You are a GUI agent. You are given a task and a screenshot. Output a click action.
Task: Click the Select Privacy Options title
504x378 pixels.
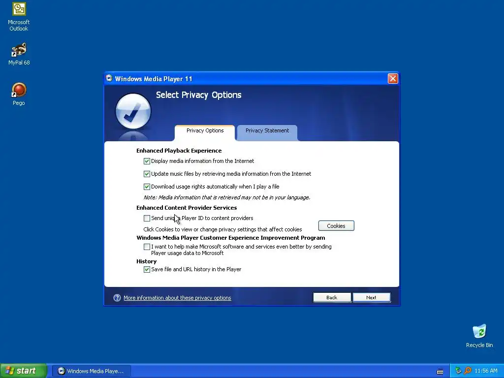(199, 95)
